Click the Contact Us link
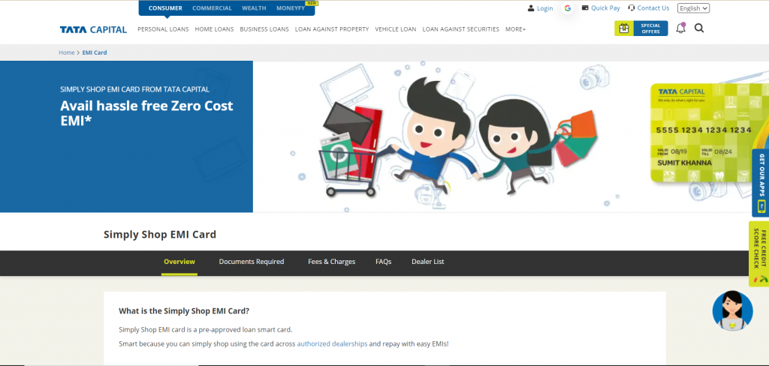 [653, 7]
